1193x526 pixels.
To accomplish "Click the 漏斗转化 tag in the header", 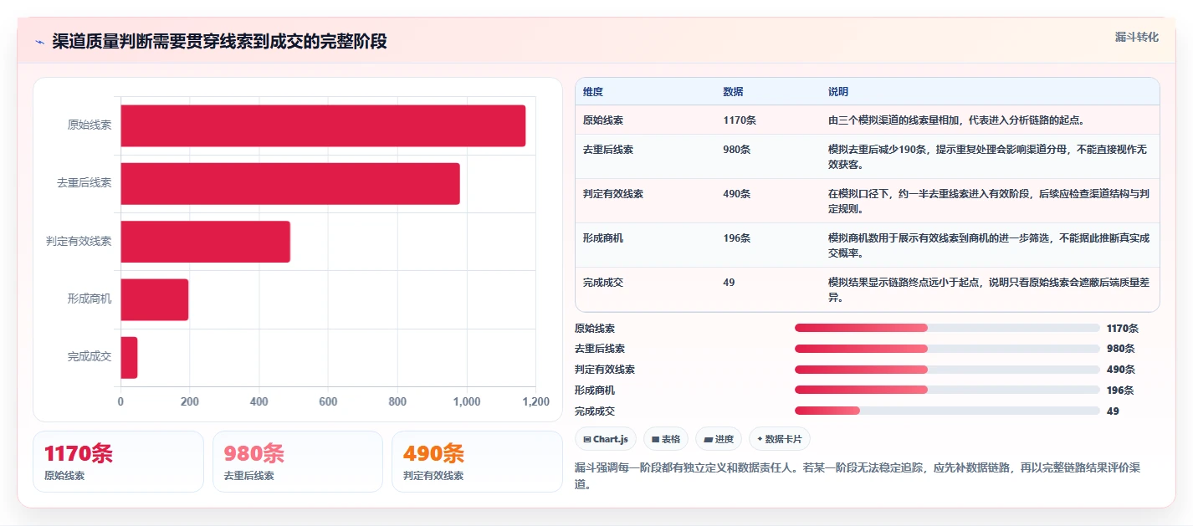I will (1137, 37).
